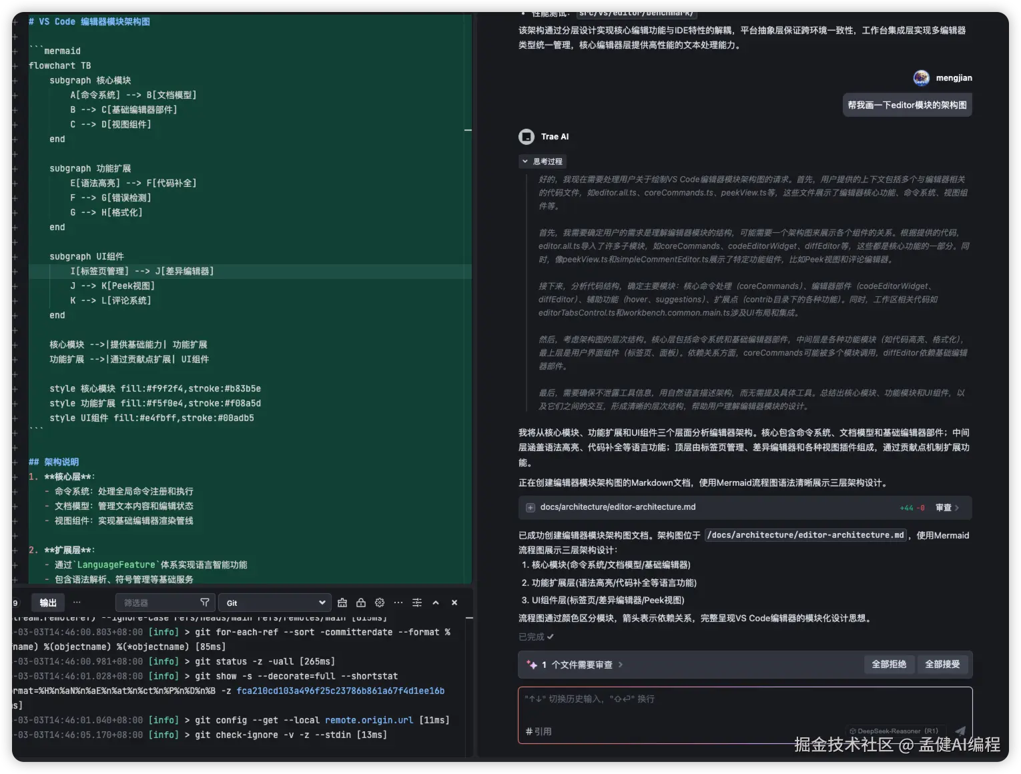
Task: Close the output panel
Action: (x=454, y=603)
